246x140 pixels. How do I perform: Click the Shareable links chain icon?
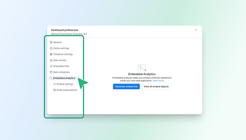[x=51, y=66]
